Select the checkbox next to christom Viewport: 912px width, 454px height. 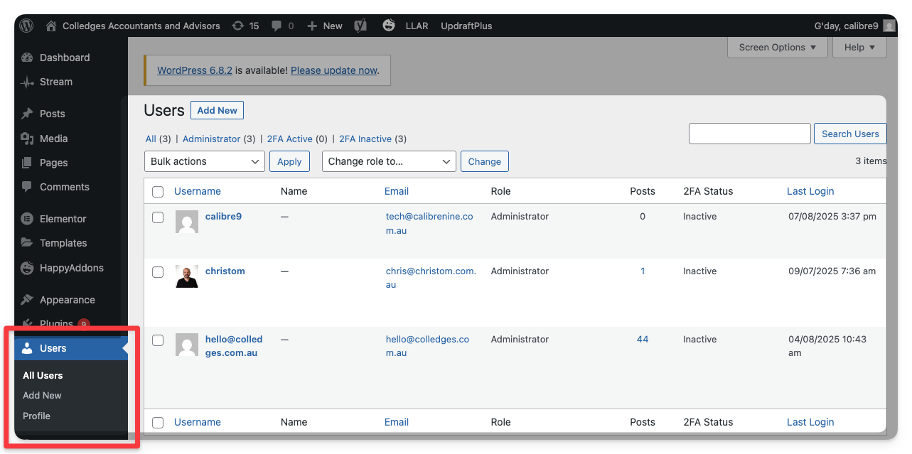158,272
